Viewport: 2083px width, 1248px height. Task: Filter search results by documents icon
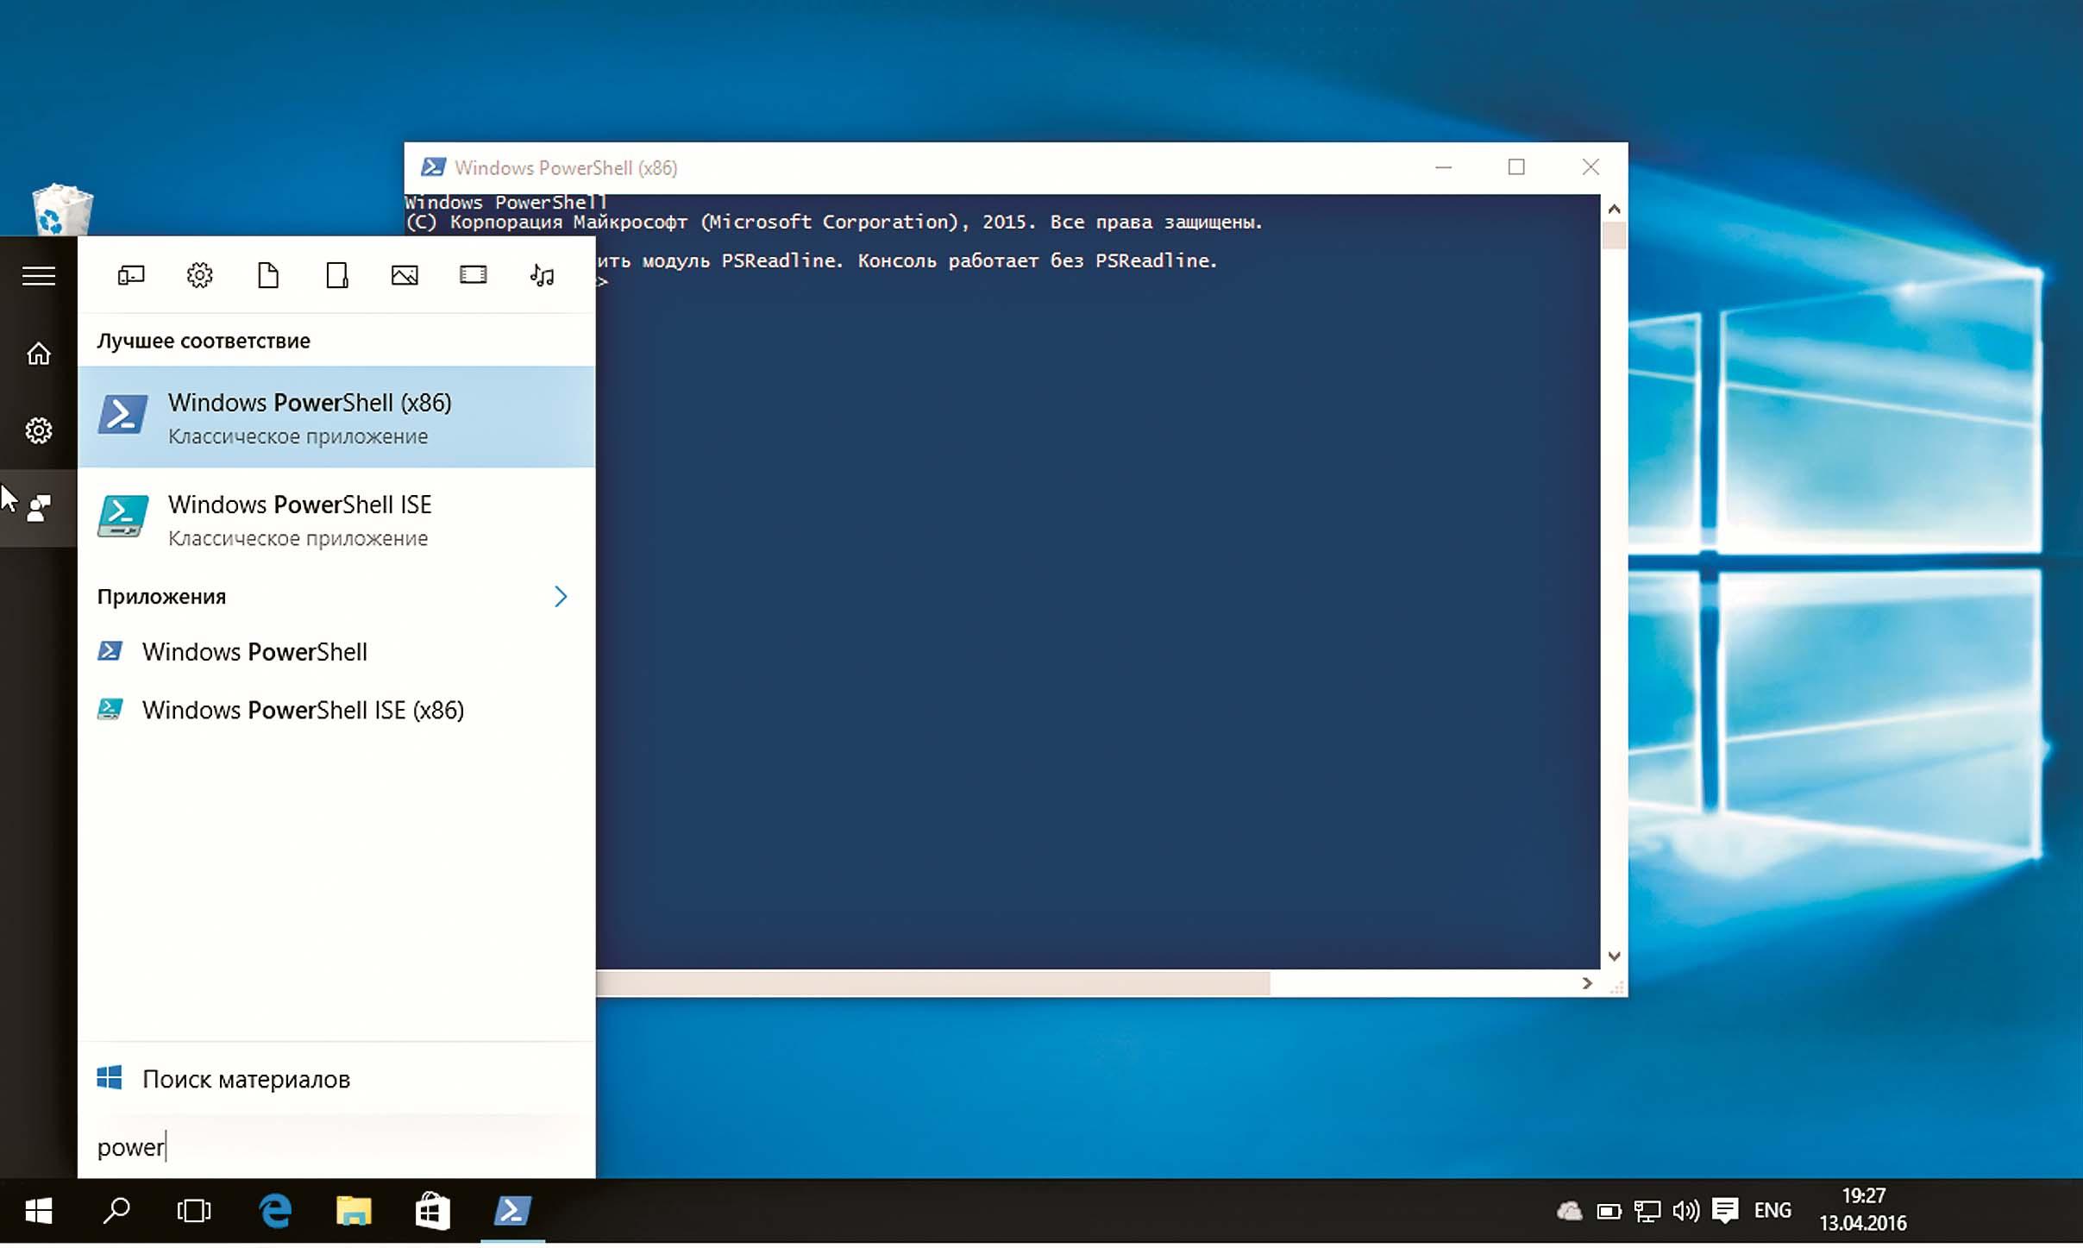coord(268,276)
